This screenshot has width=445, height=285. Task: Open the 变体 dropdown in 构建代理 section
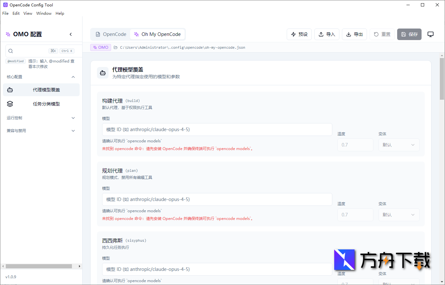pyautogui.click(x=399, y=145)
